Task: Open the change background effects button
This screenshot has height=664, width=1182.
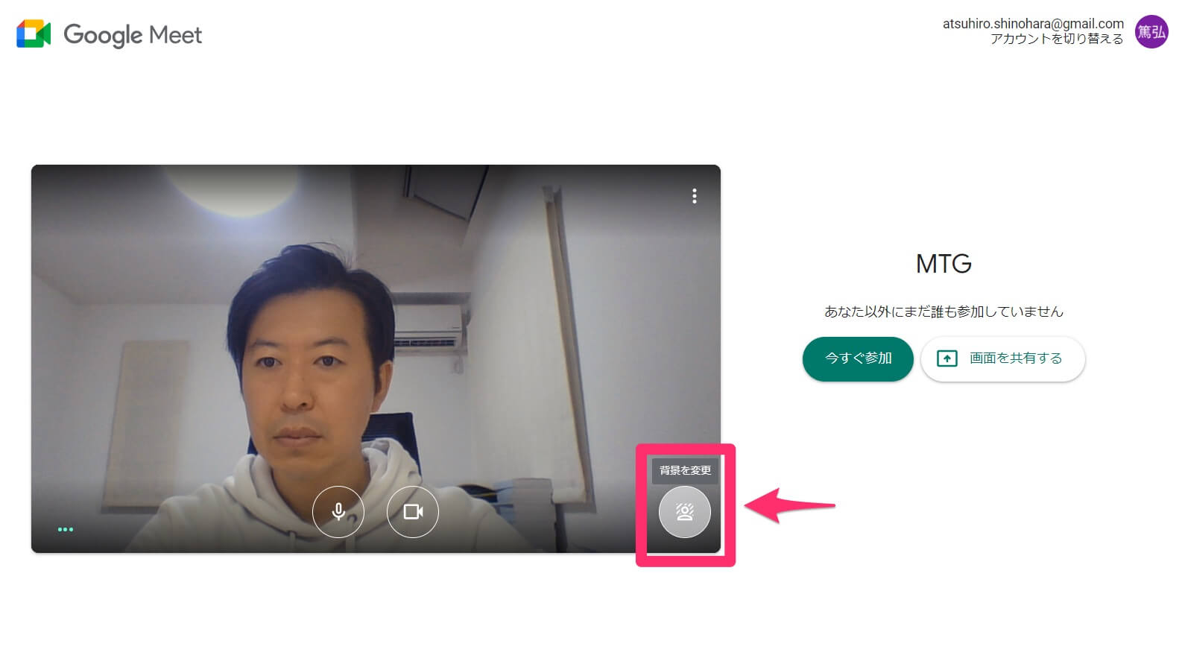Action: (x=684, y=512)
